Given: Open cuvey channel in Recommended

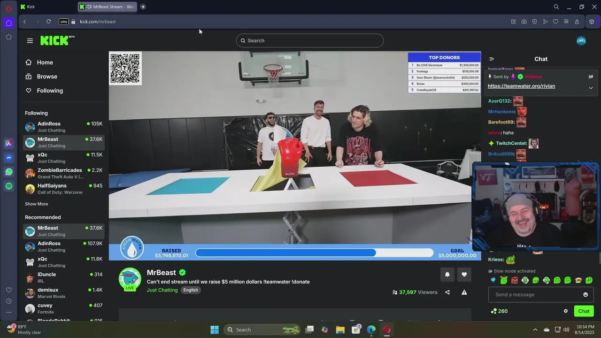Looking at the screenshot, I should (64, 308).
